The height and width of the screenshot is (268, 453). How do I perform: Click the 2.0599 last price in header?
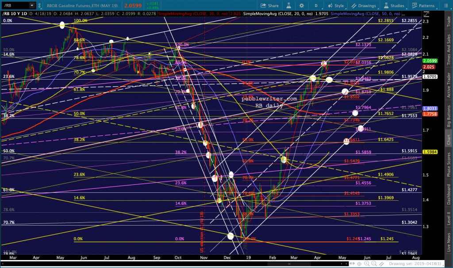[x=133, y=5]
